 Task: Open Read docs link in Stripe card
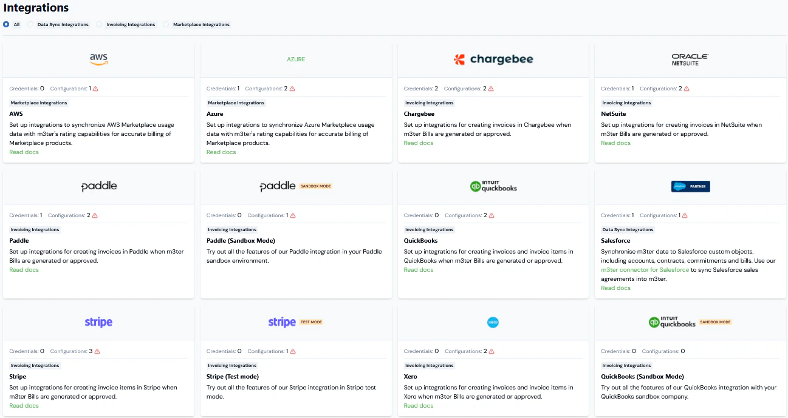(24, 406)
